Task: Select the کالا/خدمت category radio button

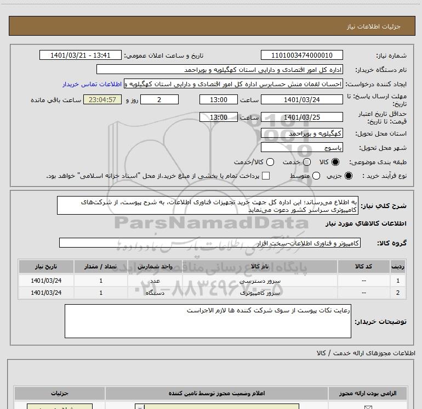Action: [x=270, y=162]
